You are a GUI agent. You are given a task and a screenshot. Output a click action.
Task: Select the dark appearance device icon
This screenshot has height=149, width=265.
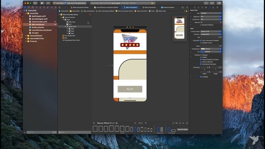(x=161, y=130)
